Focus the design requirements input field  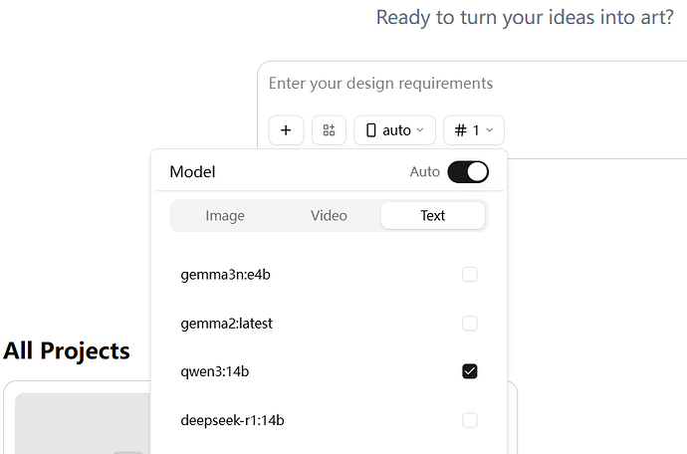pyautogui.click(x=468, y=84)
